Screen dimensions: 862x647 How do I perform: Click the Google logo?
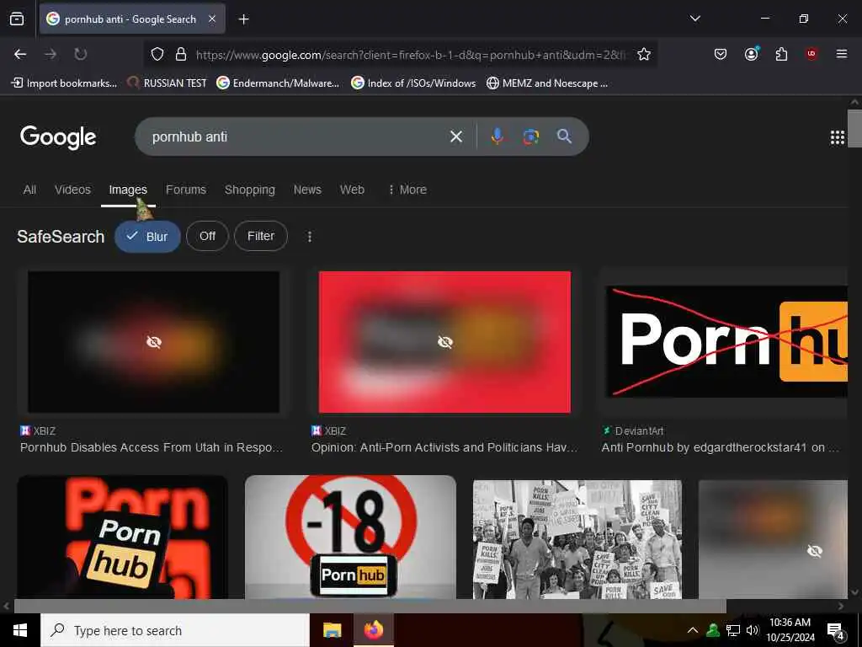click(x=58, y=137)
